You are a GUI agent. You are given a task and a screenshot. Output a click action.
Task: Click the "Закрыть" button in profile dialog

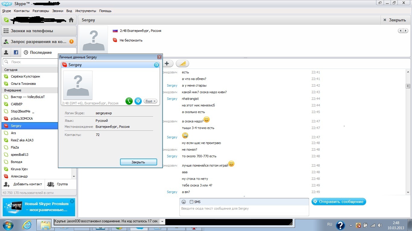[138, 162]
